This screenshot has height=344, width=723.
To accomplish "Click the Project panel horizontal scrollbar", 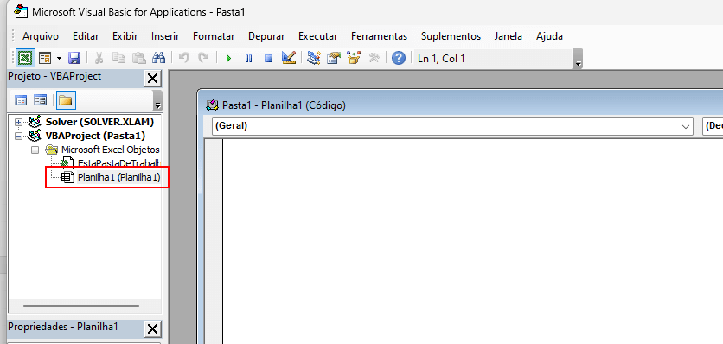I will pyautogui.click(x=80, y=305).
